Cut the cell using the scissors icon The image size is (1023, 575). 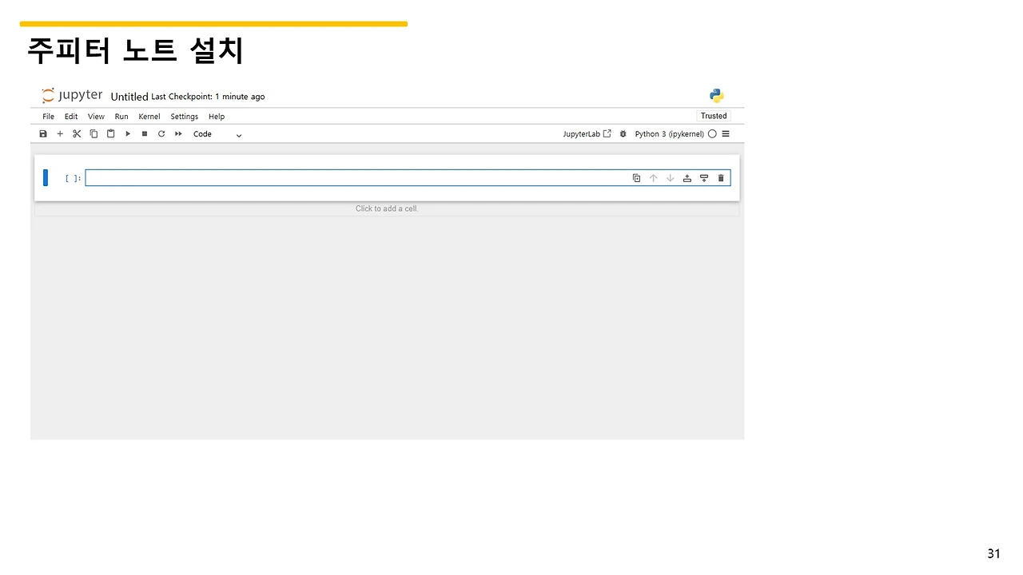tap(77, 134)
